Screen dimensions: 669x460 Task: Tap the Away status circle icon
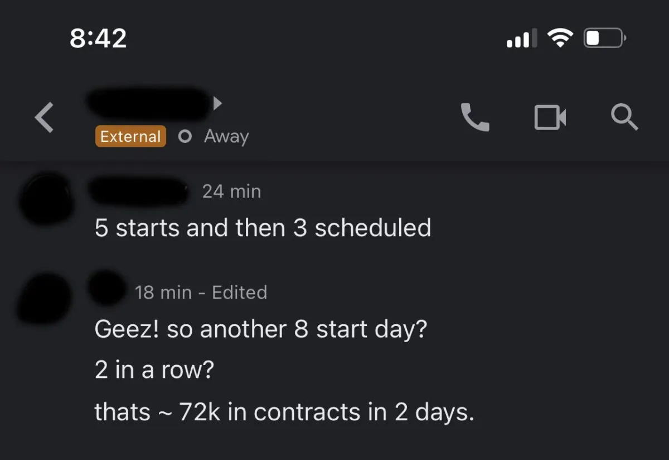pos(185,137)
